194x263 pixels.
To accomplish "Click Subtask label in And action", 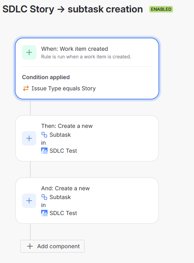I will coord(60,197).
